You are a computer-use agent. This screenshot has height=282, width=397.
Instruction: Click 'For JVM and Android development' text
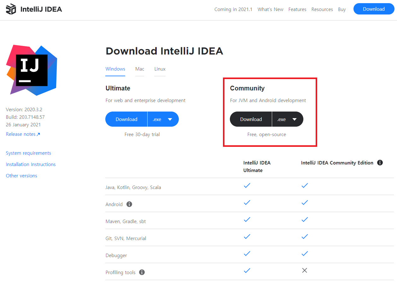pyautogui.click(x=268, y=101)
